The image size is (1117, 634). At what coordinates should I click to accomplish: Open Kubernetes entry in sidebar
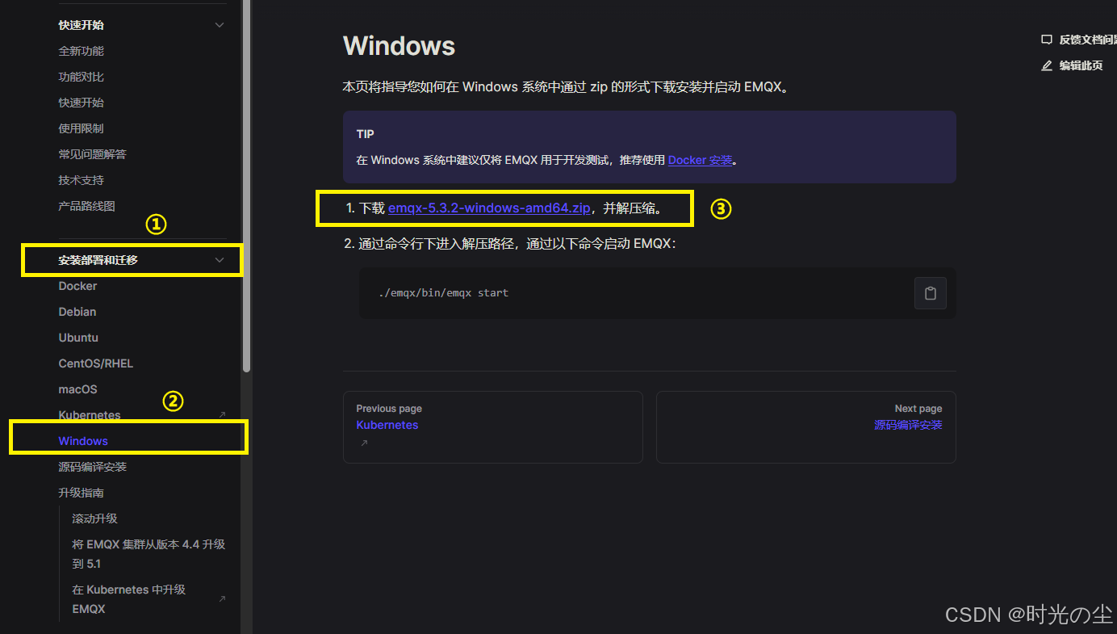coord(90,415)
